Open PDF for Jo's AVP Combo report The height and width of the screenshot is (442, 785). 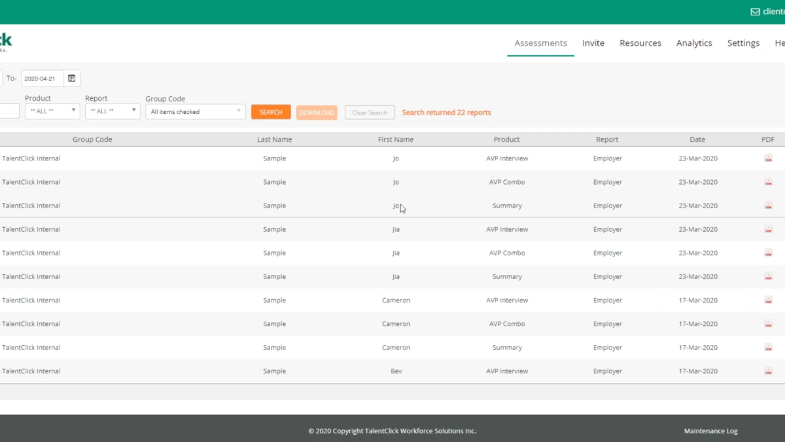(x=768, y=182)
